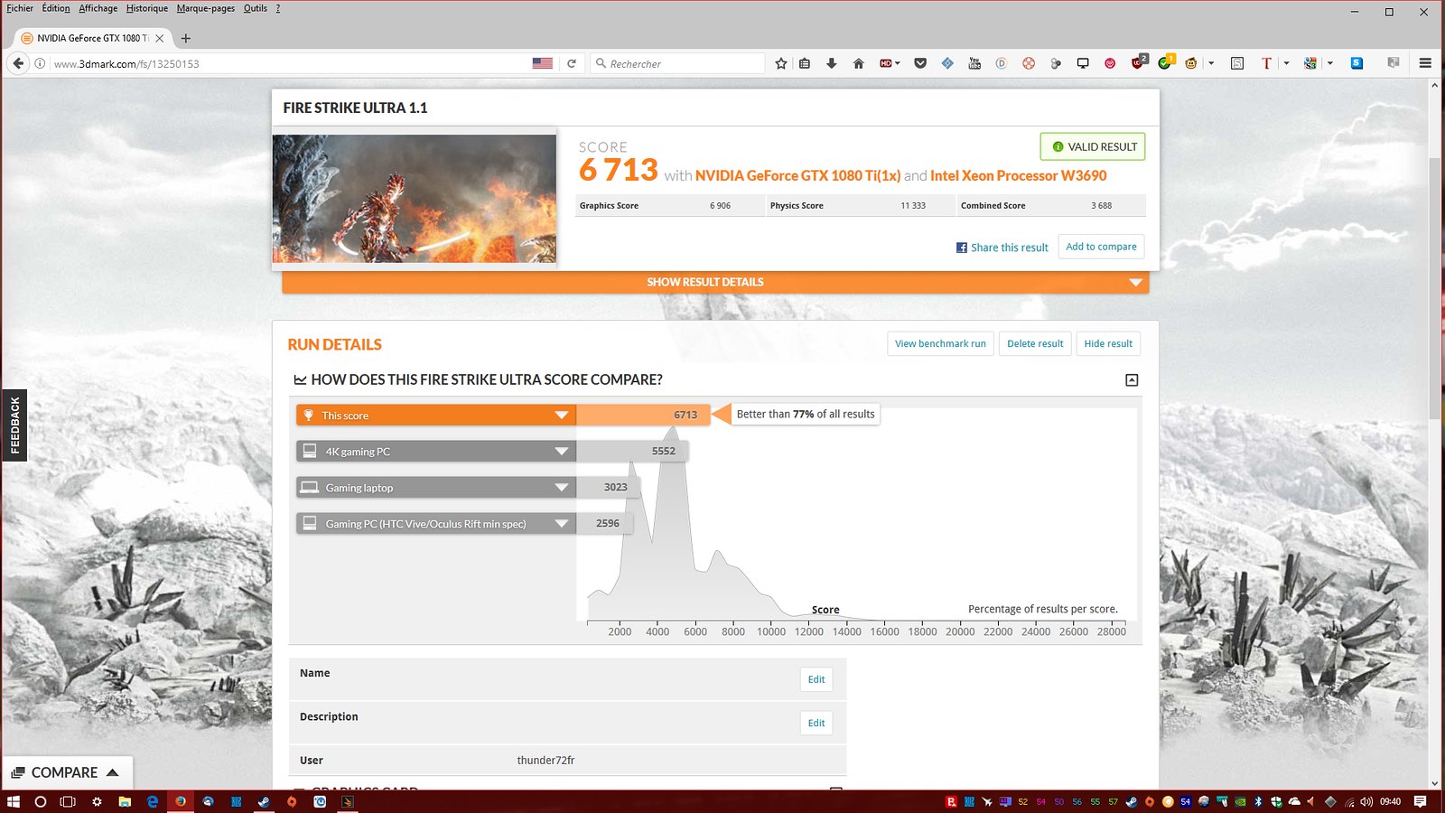Image resolution: width=1445 pixels, height=813 pixels.
Task: Open the Édition menu
Action: pos(56,8)
